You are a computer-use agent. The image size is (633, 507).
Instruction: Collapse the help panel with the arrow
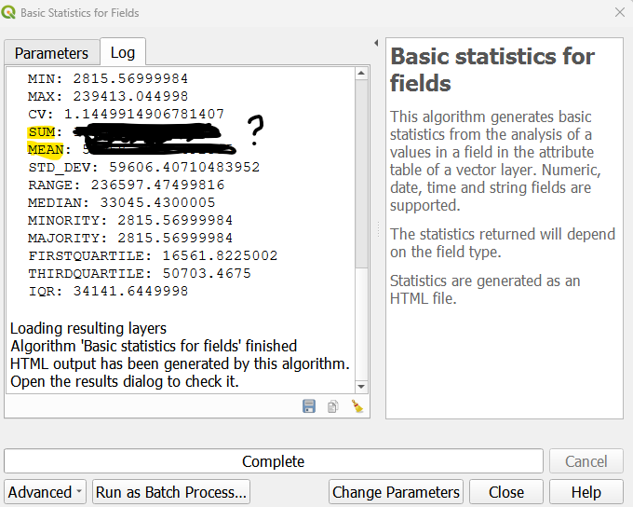tap(376, 44)
